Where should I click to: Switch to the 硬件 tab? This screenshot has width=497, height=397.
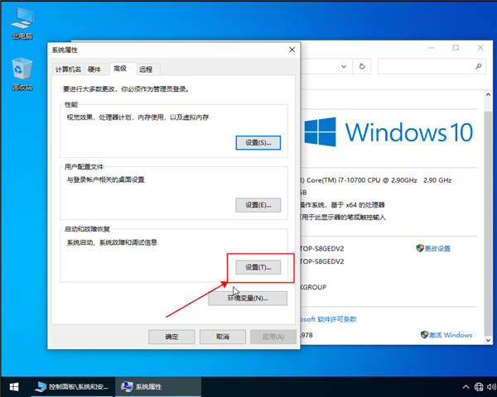94,69
